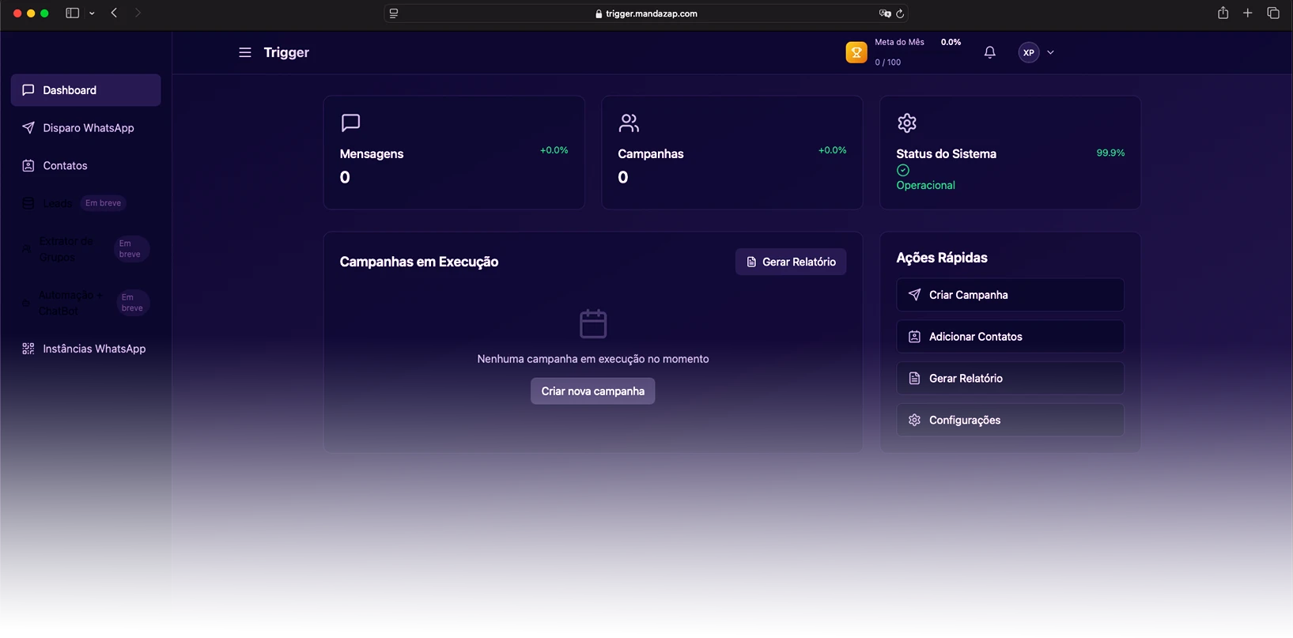Click Gerar Relatório in Campanhas em Execução header
The height and width of the screenshot is (638, 1293).
790,262
